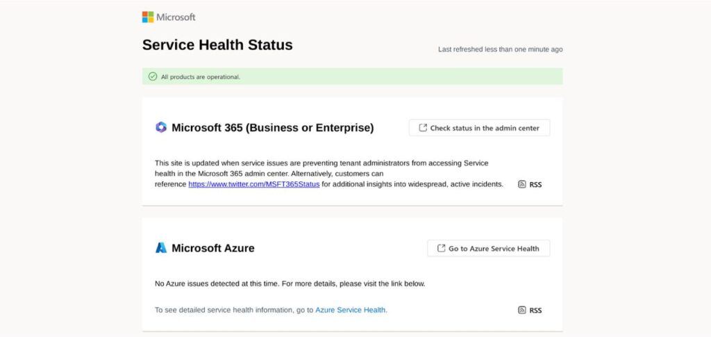Click the Service Health Status page title
This screenshot has height=337, width=711.
point(217,45)
